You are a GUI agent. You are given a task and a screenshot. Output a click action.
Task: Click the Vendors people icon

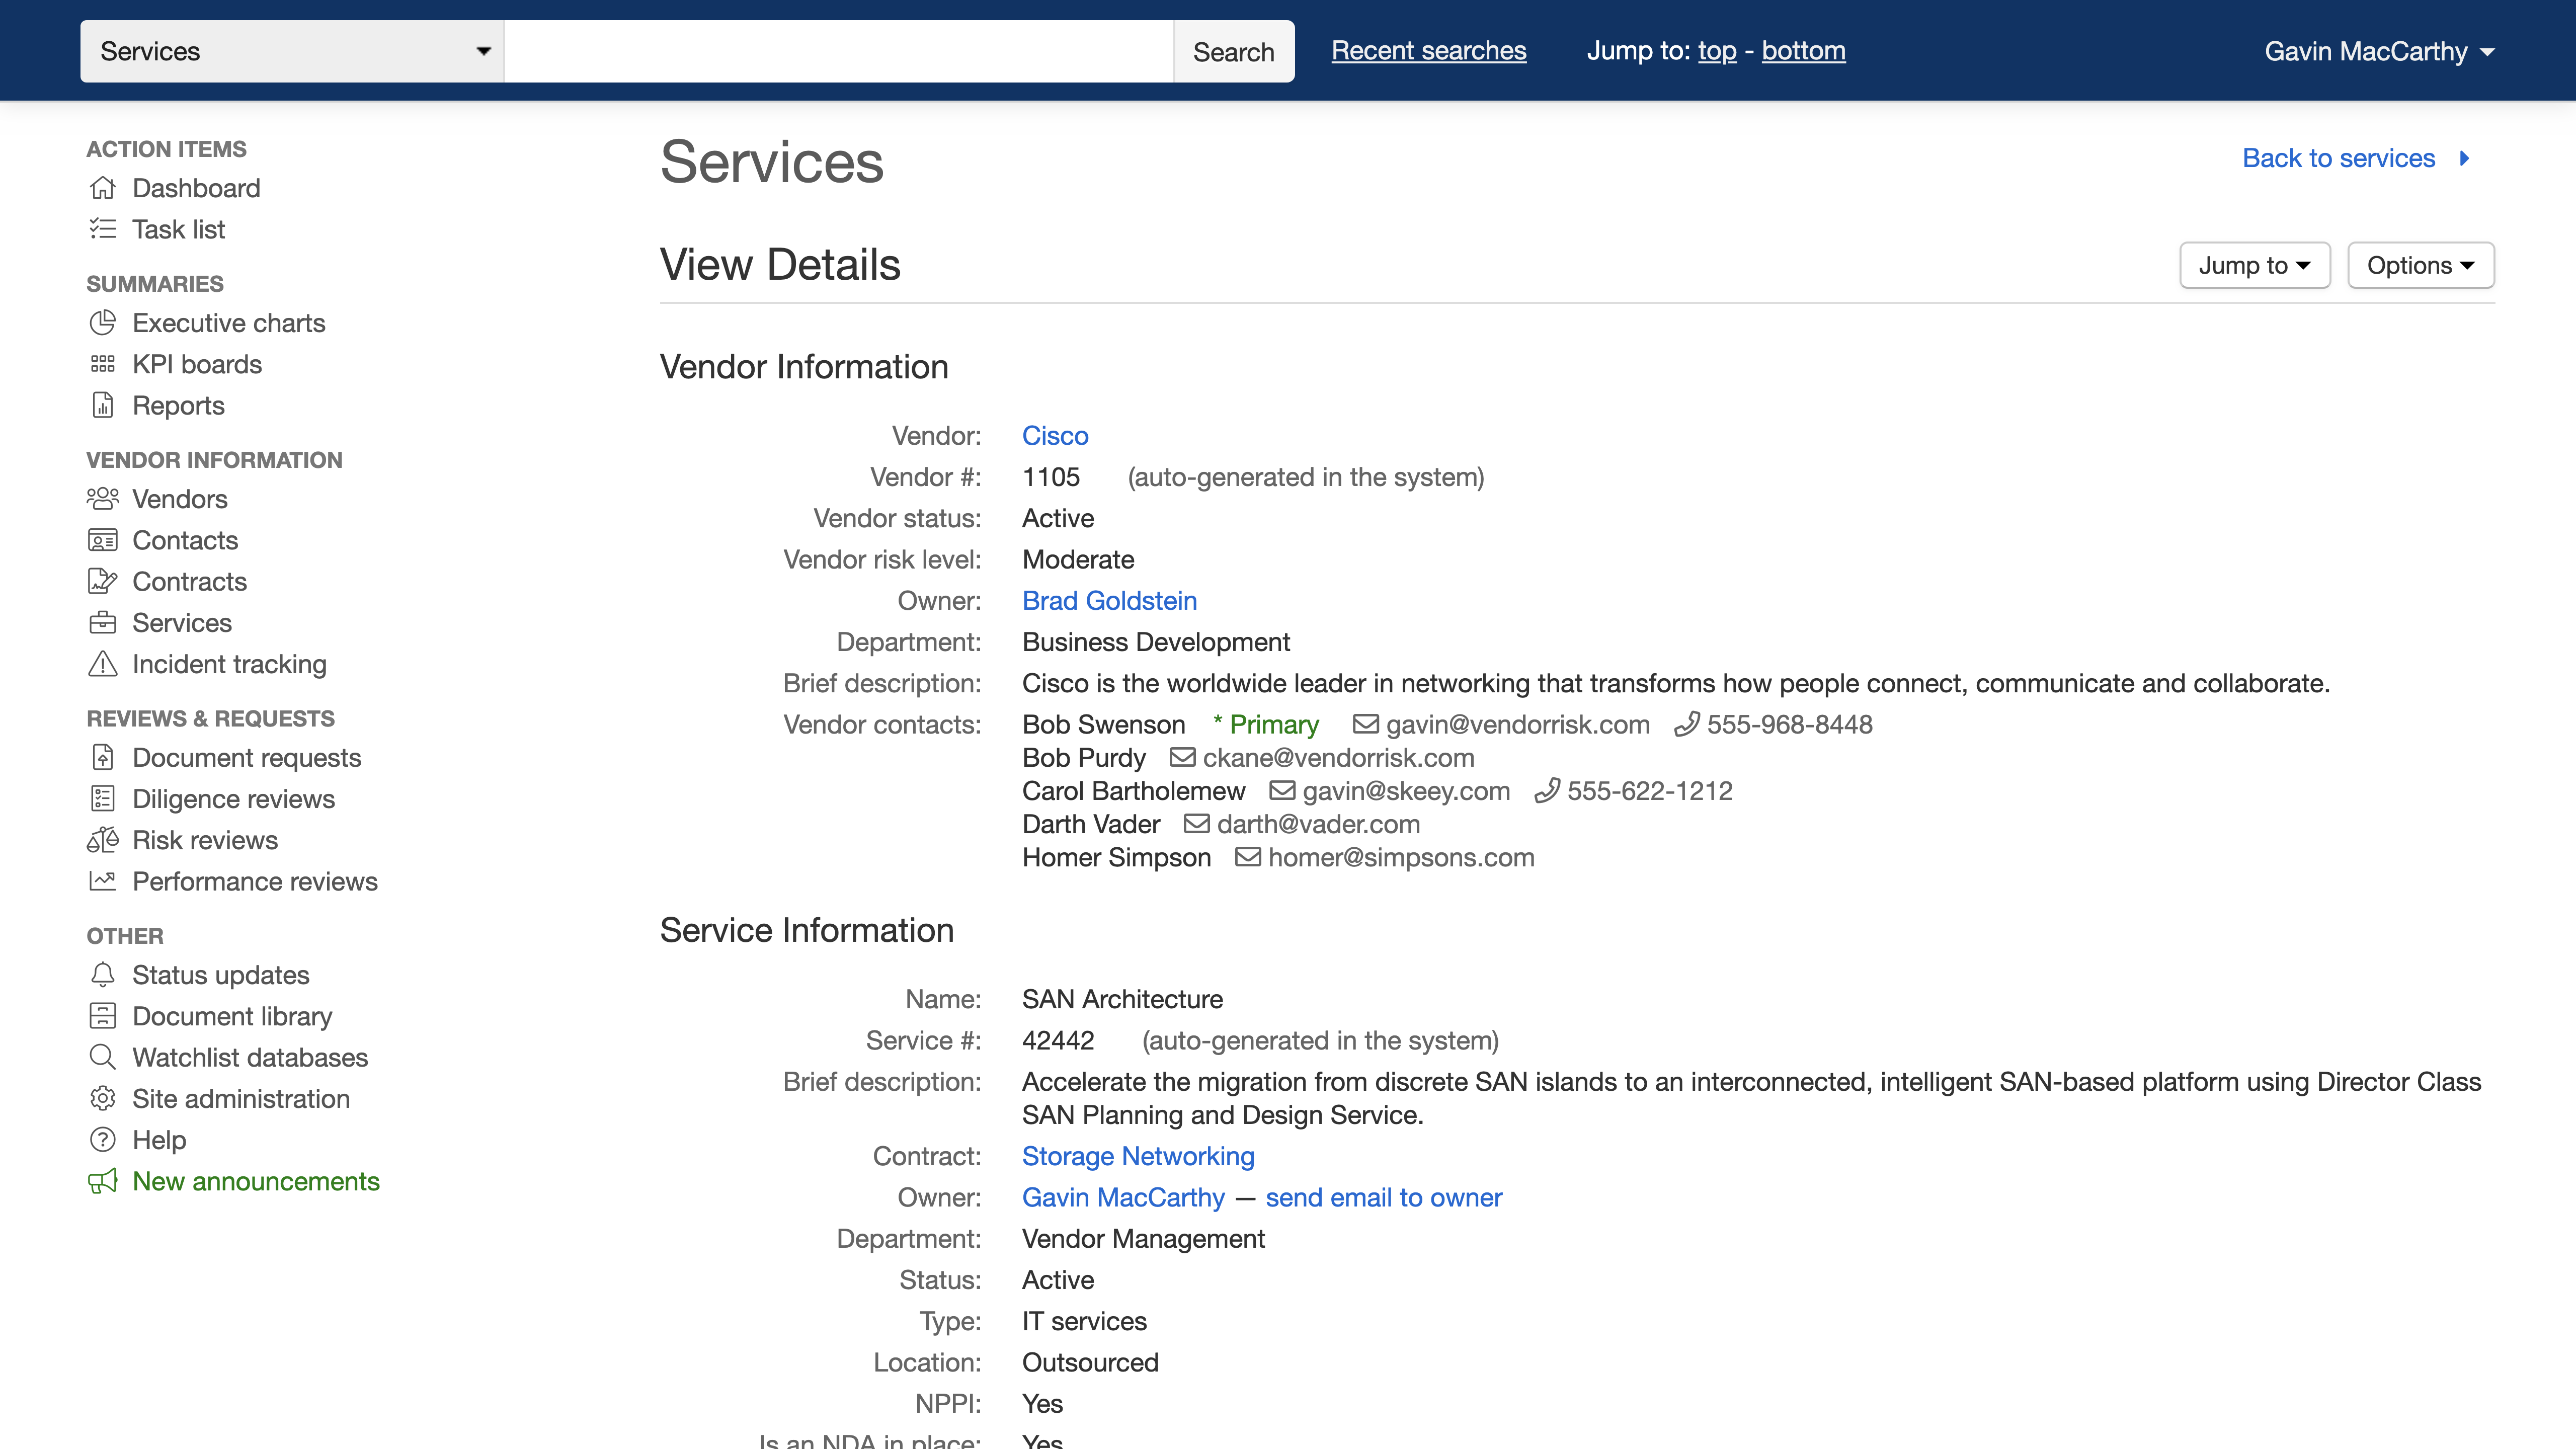(102, 498)
